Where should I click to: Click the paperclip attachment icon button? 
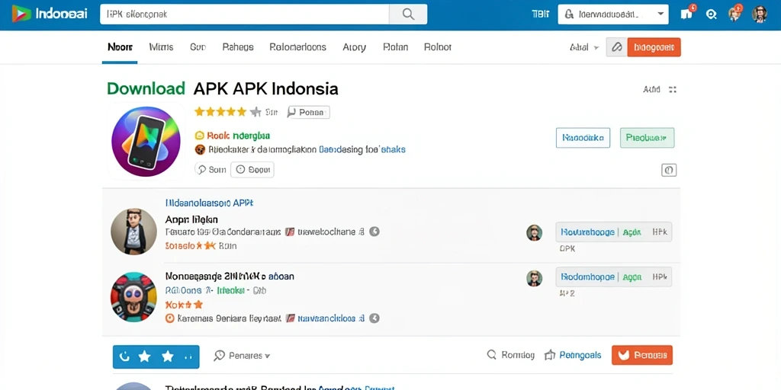click(x=616, y=47)
